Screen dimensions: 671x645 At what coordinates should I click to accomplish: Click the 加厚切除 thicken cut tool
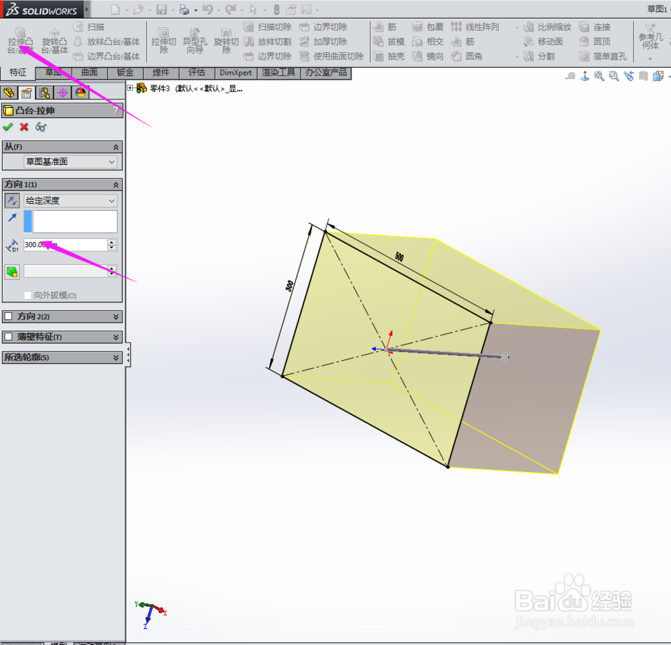pyautogui.click(x=323, y=42)
